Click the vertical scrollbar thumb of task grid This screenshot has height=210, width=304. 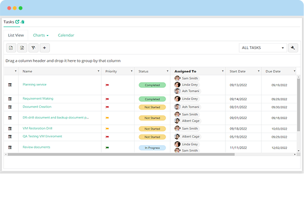(x=298, y=105)
